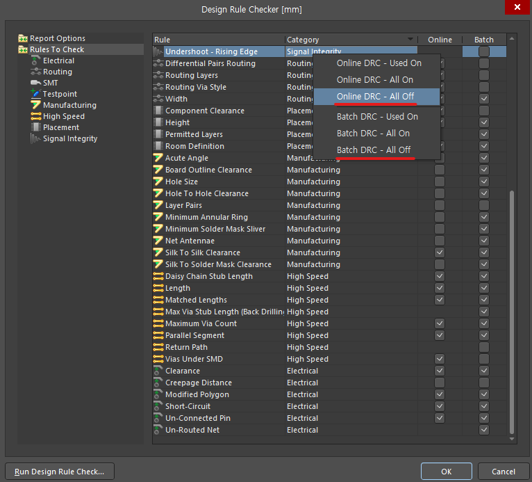532x482 pixels.
Task: Click icon beside Return Path rule
Action: (x=158, y=347)
